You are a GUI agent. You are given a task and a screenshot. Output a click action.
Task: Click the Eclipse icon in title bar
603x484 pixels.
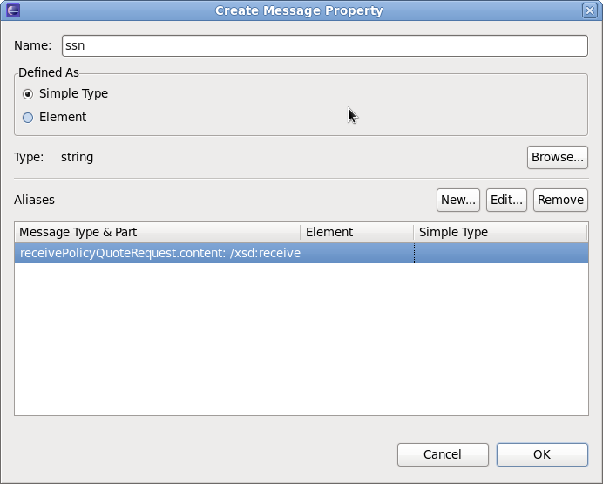click(13, 10)
